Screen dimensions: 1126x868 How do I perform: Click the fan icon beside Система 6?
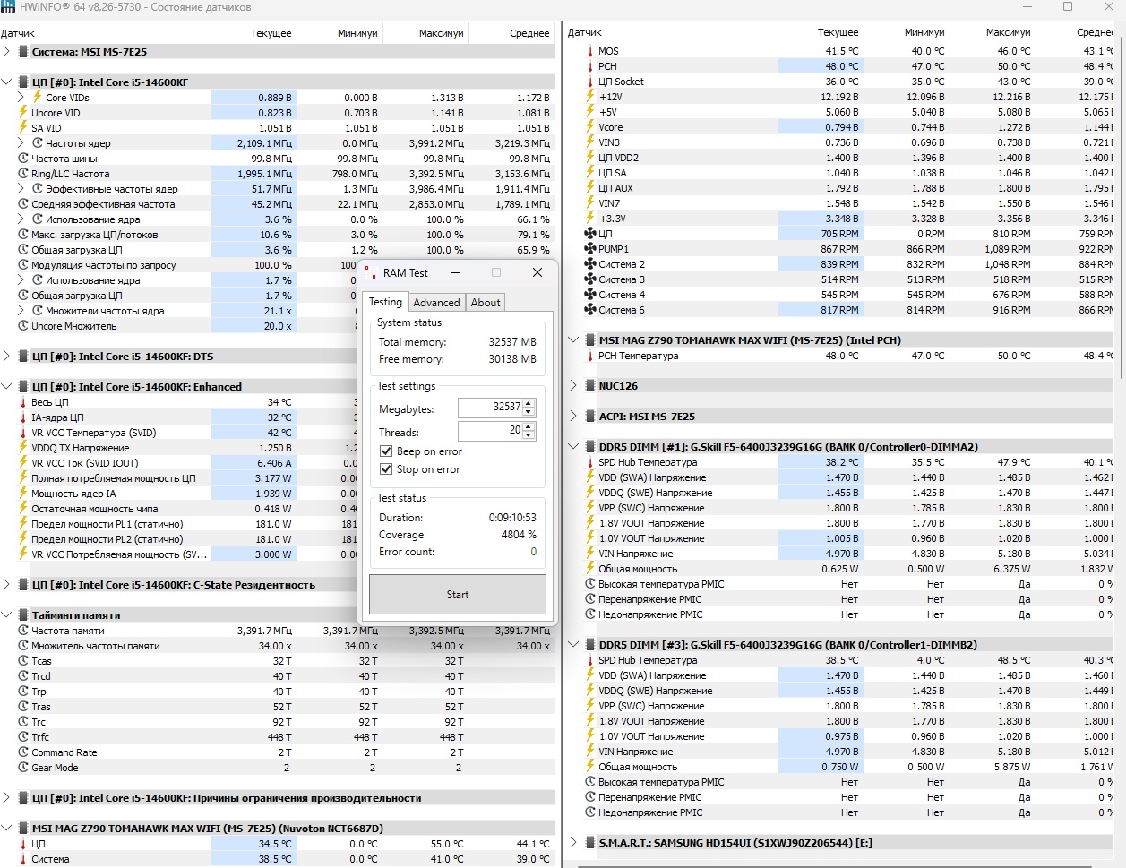coord(590,310)
